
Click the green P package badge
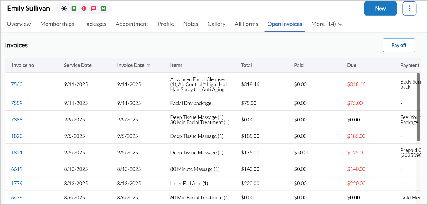coord(74,9)
